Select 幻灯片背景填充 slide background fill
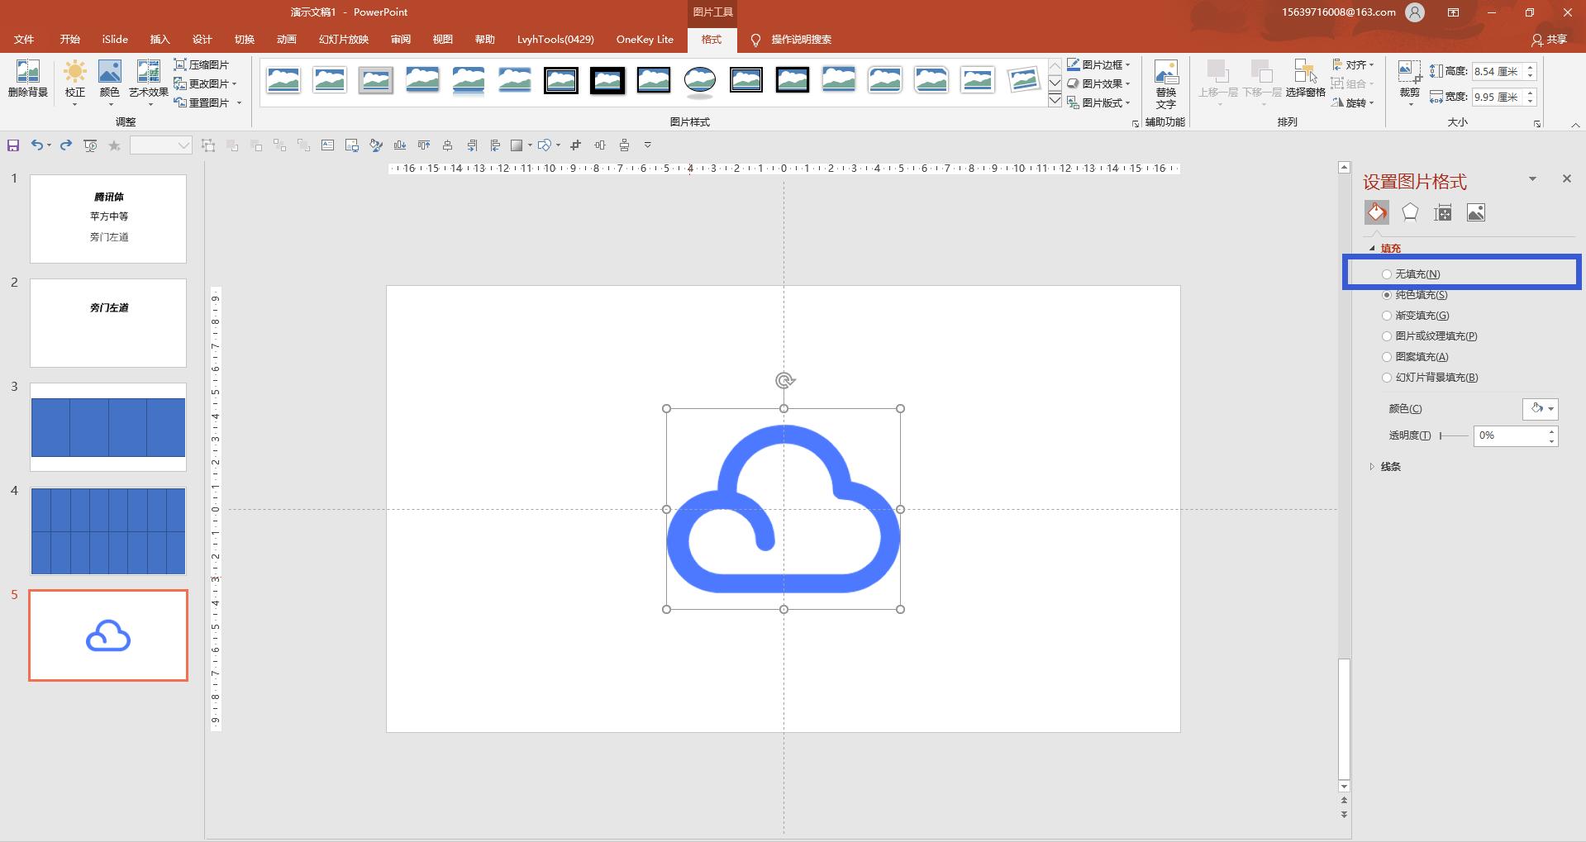This screenshot has height=842, width=1586. [1431, 378]
